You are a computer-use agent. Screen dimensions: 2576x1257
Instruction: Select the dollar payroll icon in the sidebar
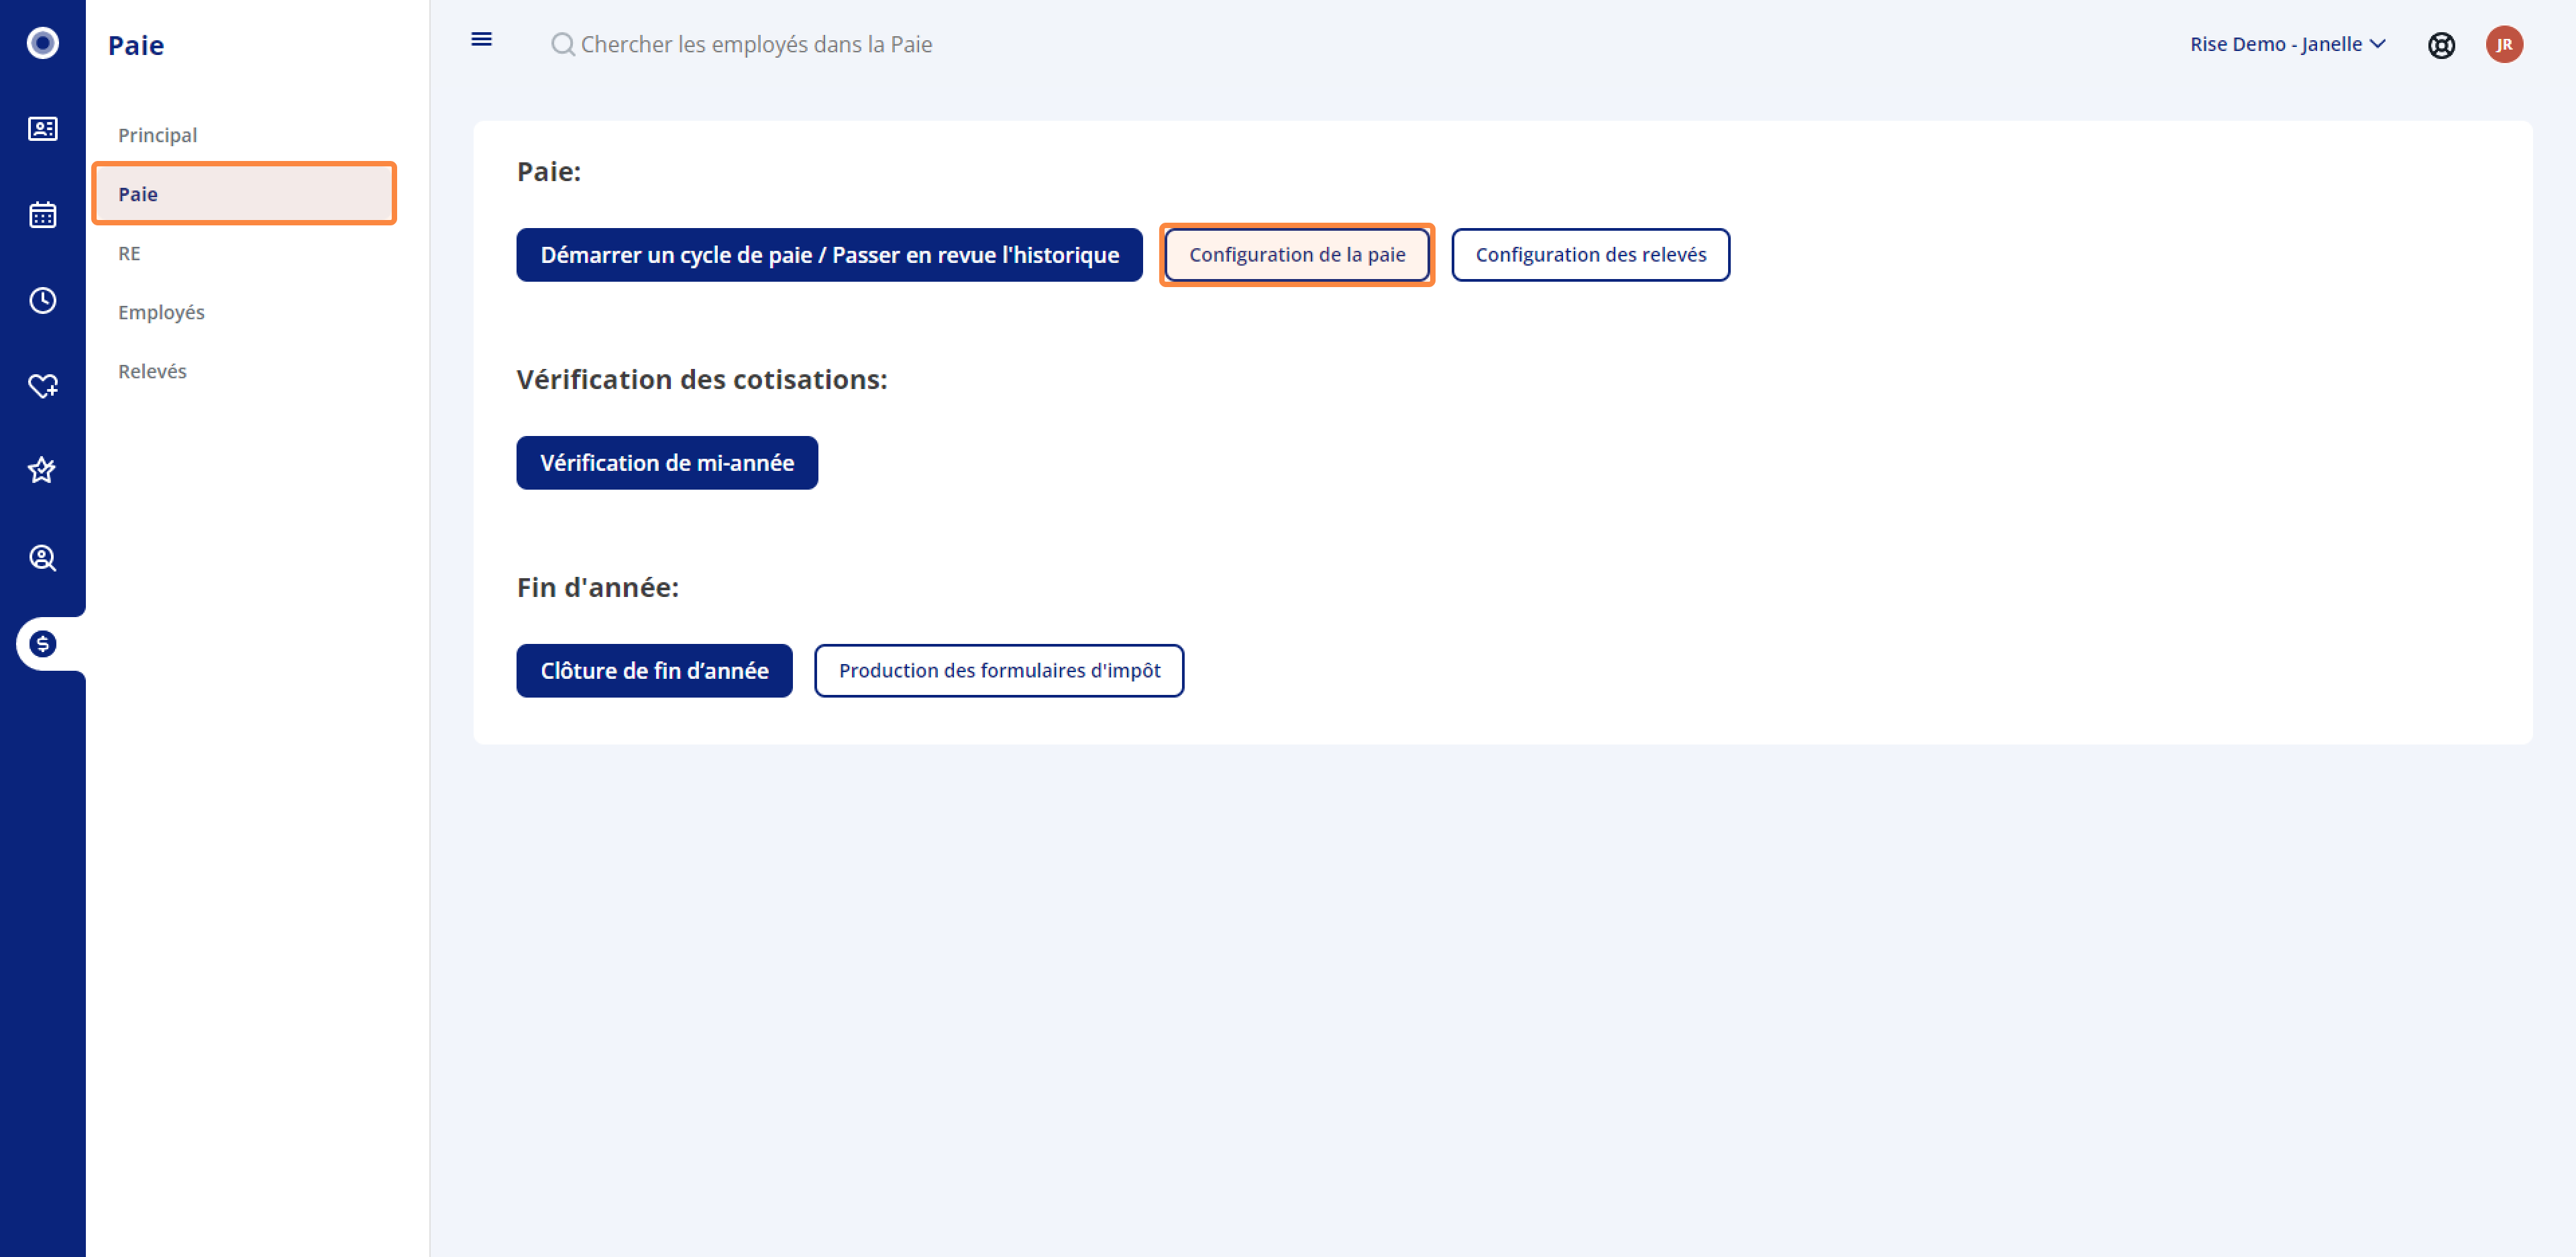(x=43, y=644)
